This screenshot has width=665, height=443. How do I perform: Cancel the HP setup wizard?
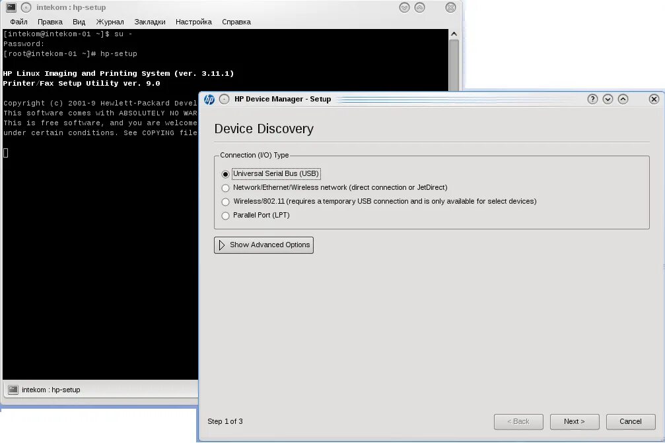(x=631, y=422)
